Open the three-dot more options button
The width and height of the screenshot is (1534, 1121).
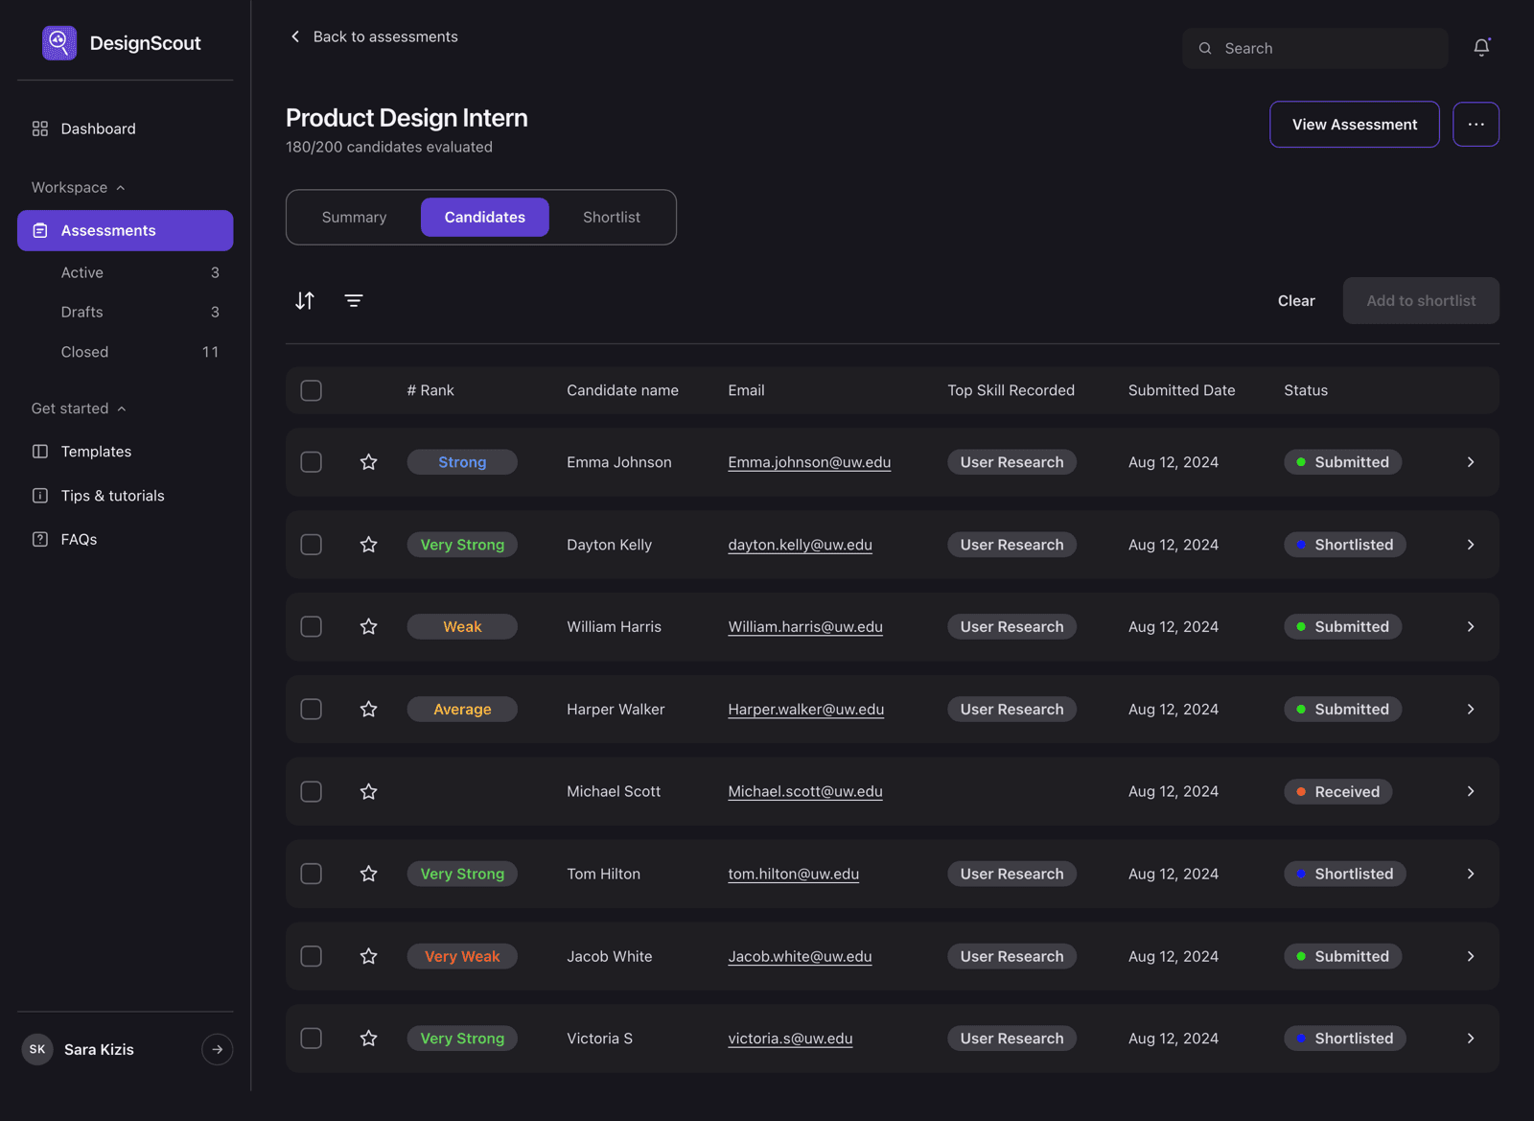pyautogui.click(x=1476, y=125)
